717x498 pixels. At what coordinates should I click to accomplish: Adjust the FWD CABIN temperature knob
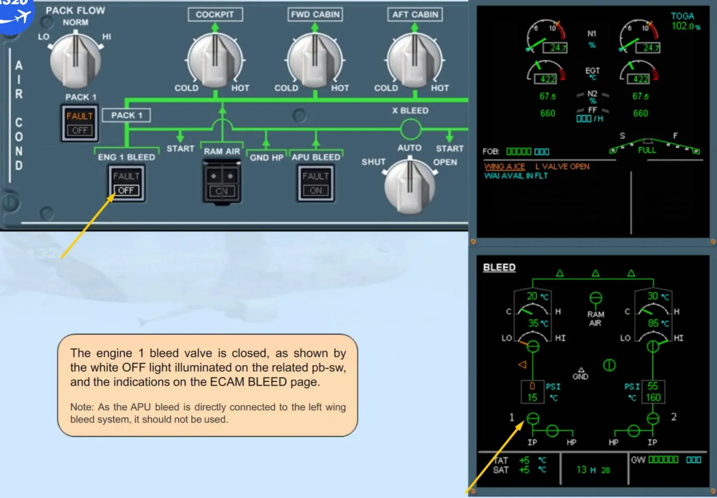point(315,60)
